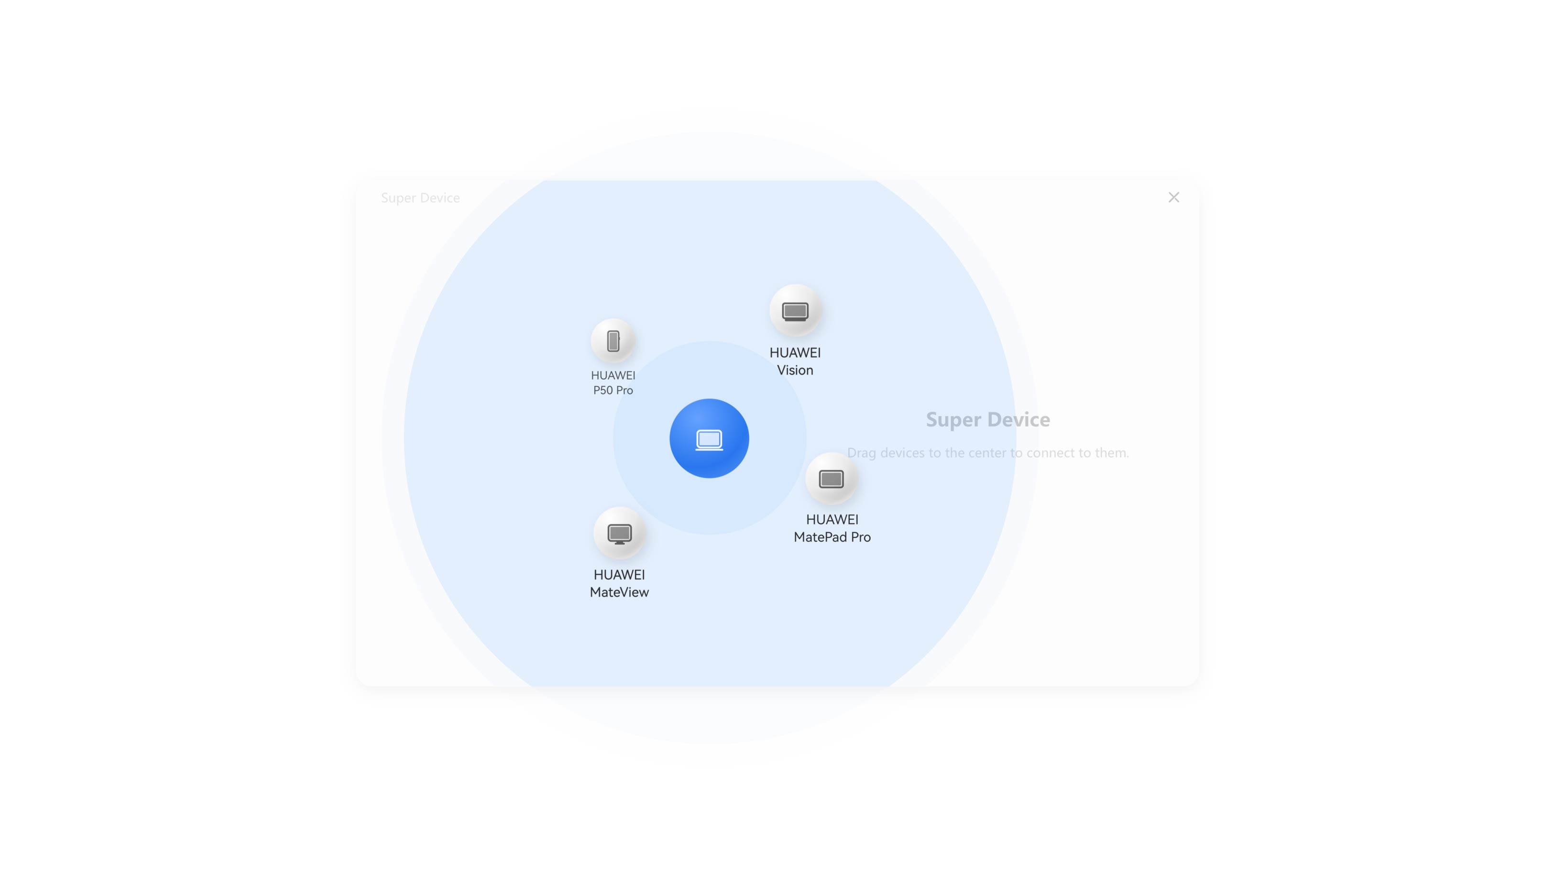Click the 'Drag devices to the center' hint
1555x875 pixels.
(x=987, y=453)
